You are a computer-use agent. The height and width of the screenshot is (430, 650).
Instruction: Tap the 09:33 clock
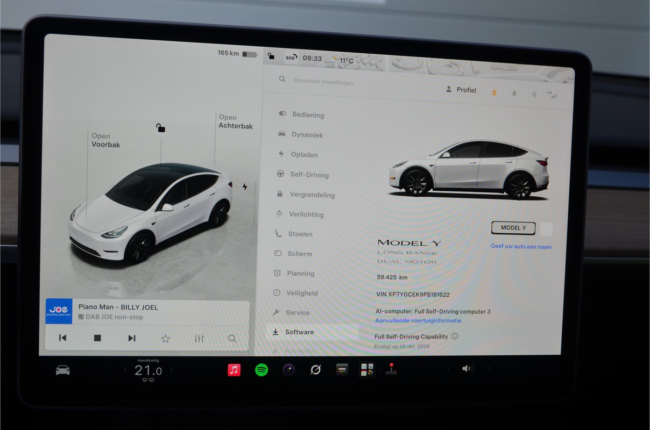(312, 59)
